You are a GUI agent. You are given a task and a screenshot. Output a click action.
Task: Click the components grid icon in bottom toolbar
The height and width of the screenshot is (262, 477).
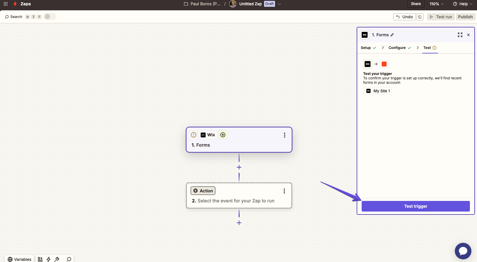(40, 259)
